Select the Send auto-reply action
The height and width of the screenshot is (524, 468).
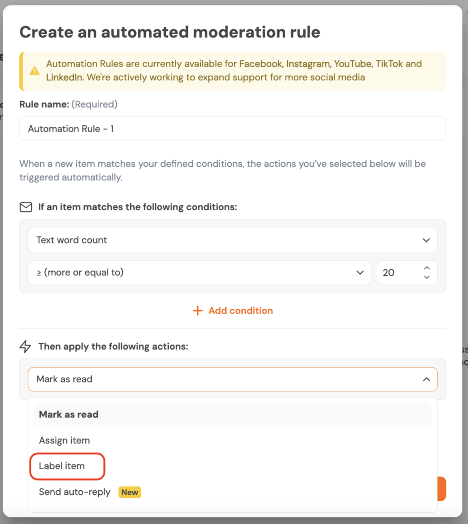75,492
